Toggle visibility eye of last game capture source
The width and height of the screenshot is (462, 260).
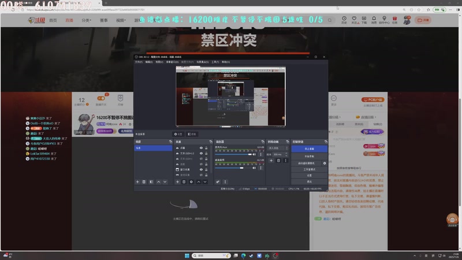(201, 175)
